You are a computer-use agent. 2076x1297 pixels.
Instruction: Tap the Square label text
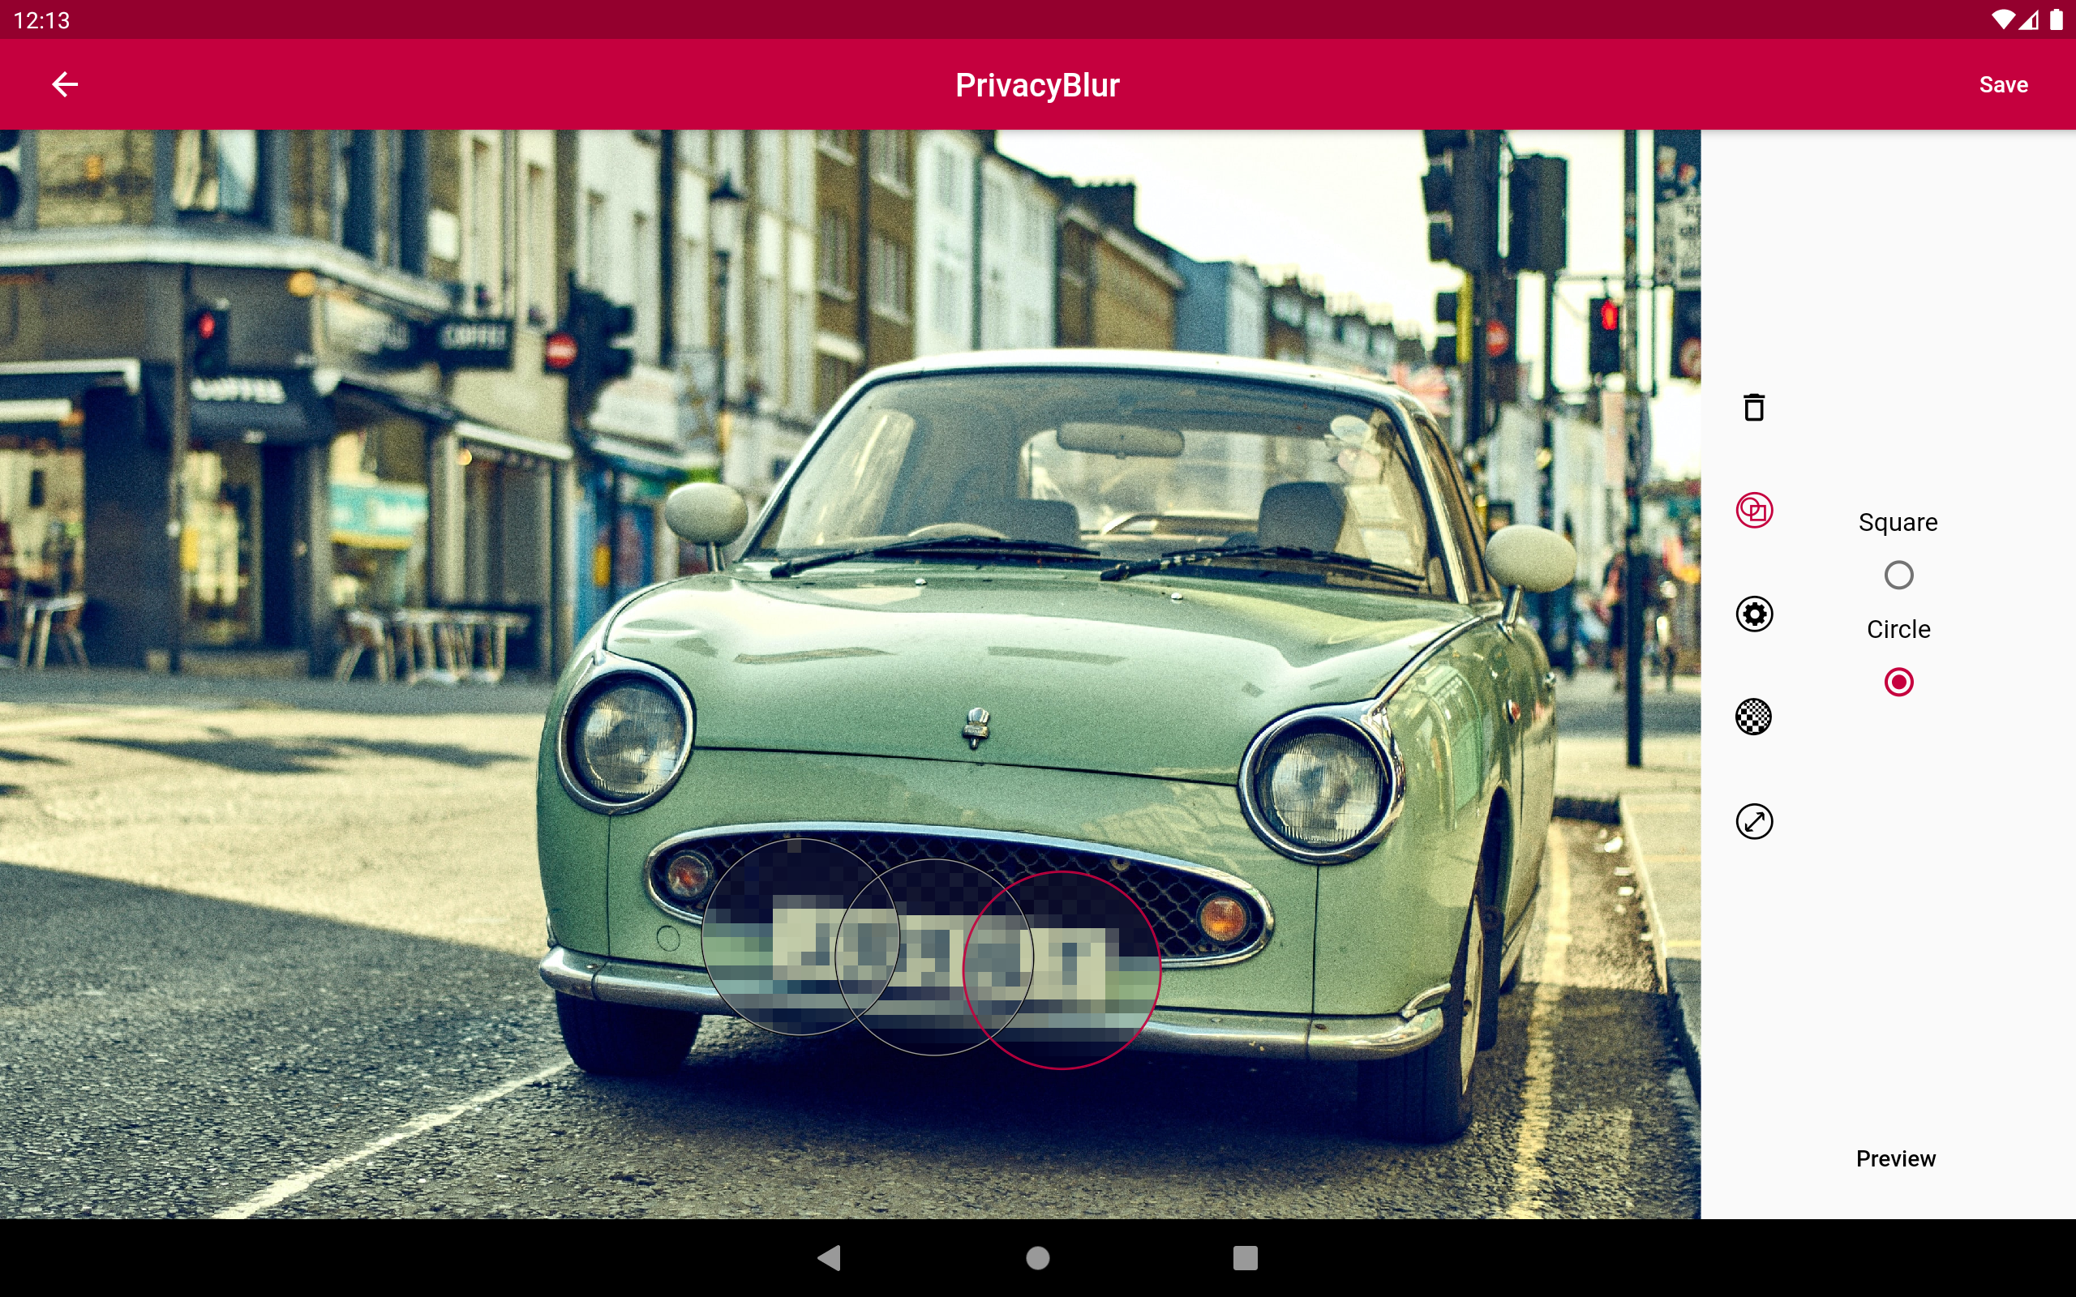[1898, 522]
